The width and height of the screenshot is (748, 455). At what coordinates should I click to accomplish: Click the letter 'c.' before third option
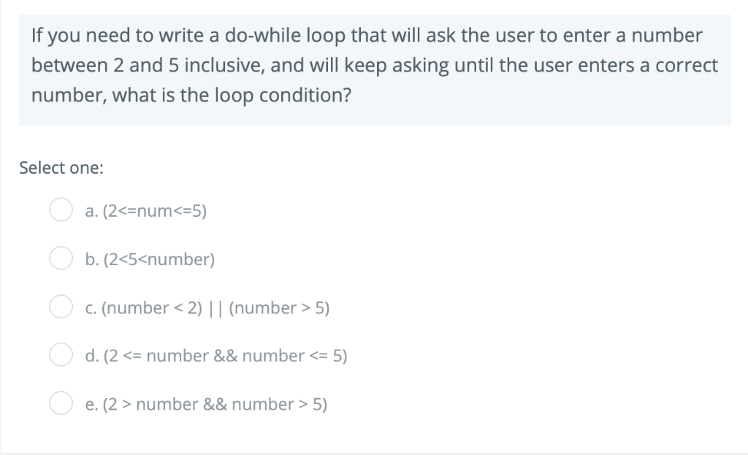[91, 307]
